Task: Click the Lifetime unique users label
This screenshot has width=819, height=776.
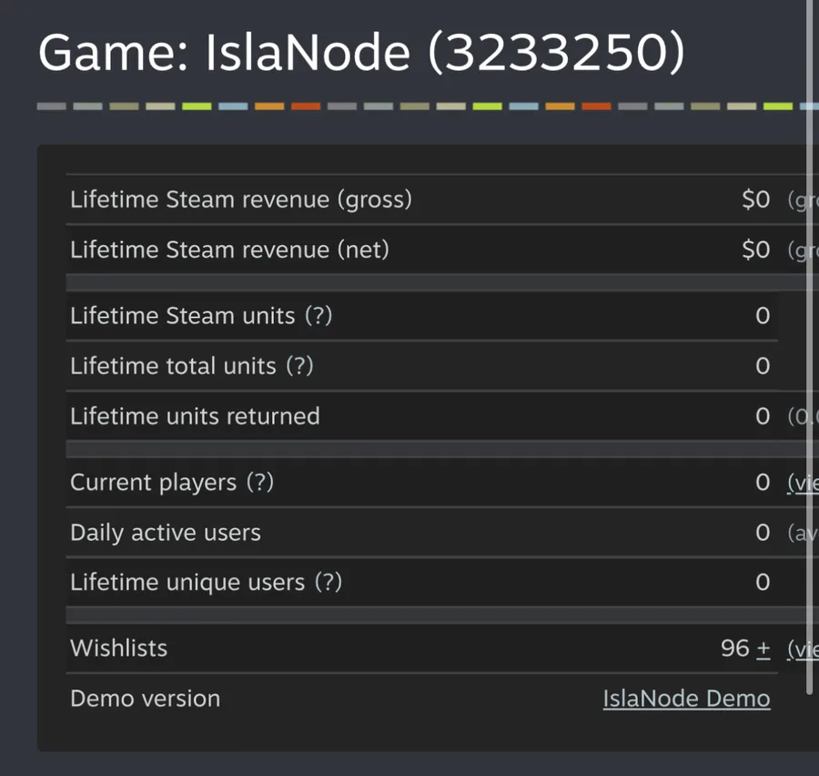Action: coord(187,583)
